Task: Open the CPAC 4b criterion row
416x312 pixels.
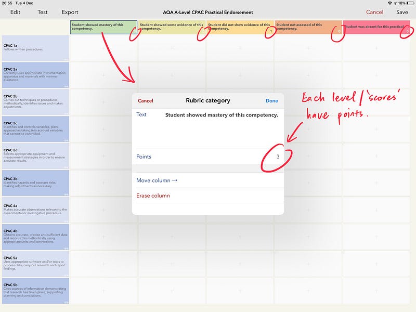Action: click(35, 237)
